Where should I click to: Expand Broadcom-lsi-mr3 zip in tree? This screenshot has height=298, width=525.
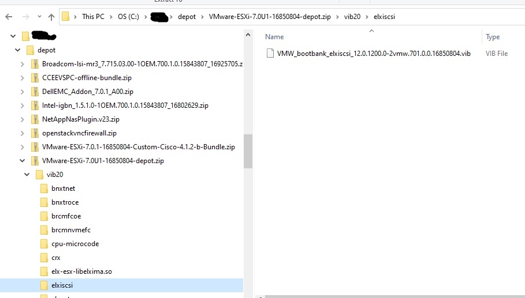(22, 64)
